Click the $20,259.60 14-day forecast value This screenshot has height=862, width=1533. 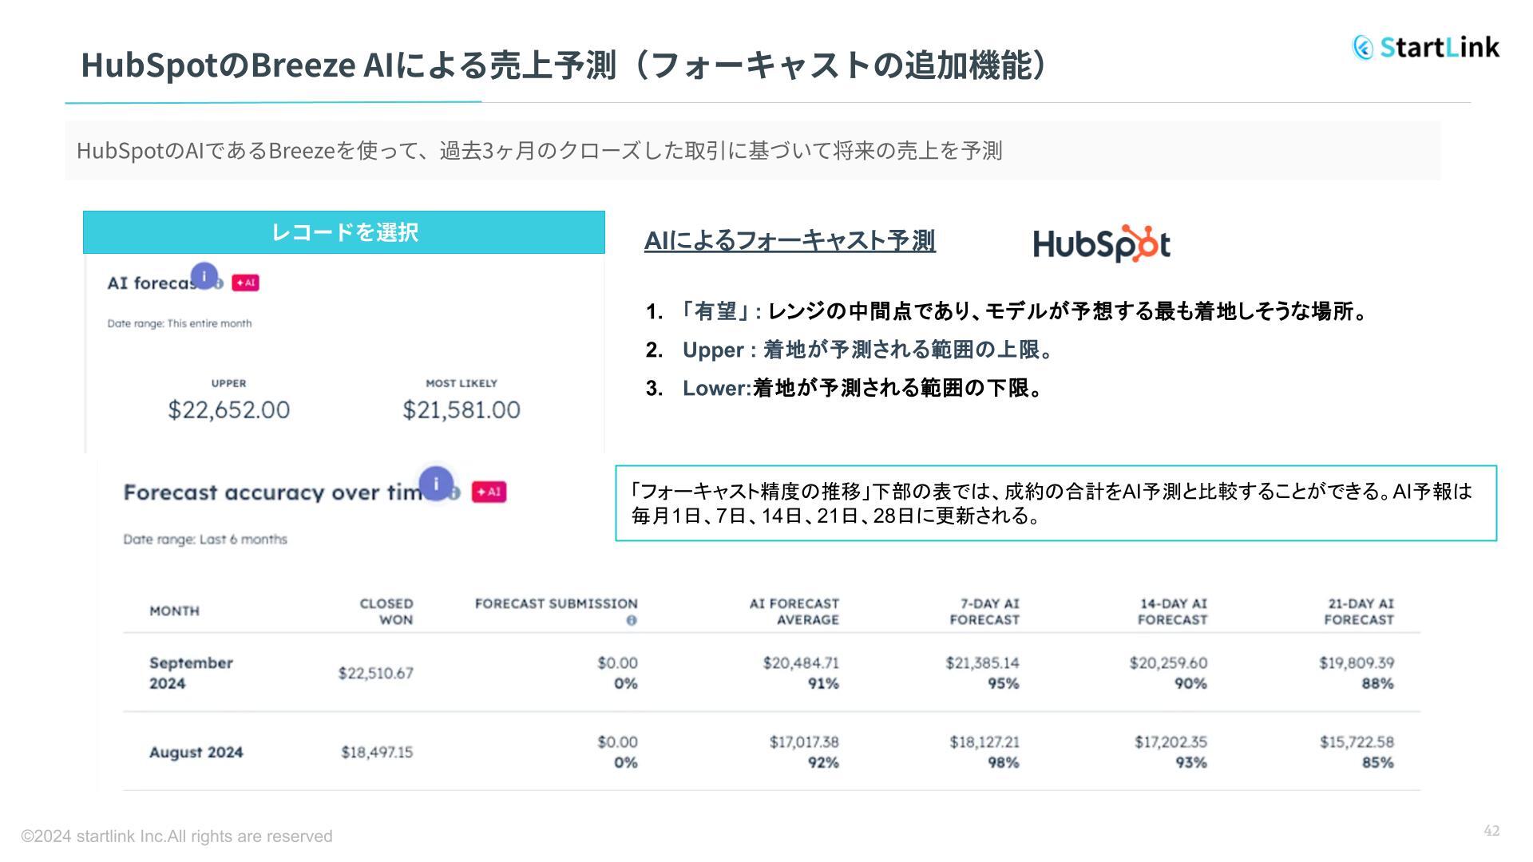pyautogui.click(x=1168, y=662)
